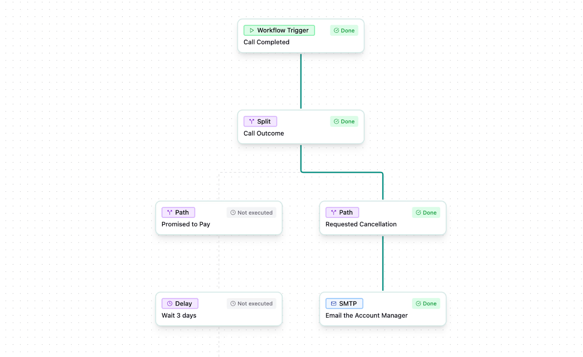Click the envelope icon in the SMTP badge
The height and width of the screenshot is (357, 583).
point(333,304)
